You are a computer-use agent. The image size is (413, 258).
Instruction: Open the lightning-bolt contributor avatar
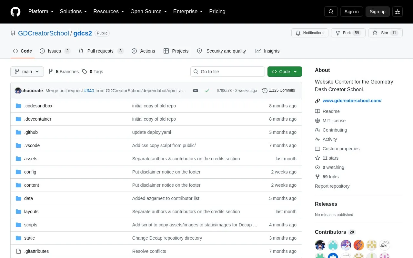pos(359,245)
